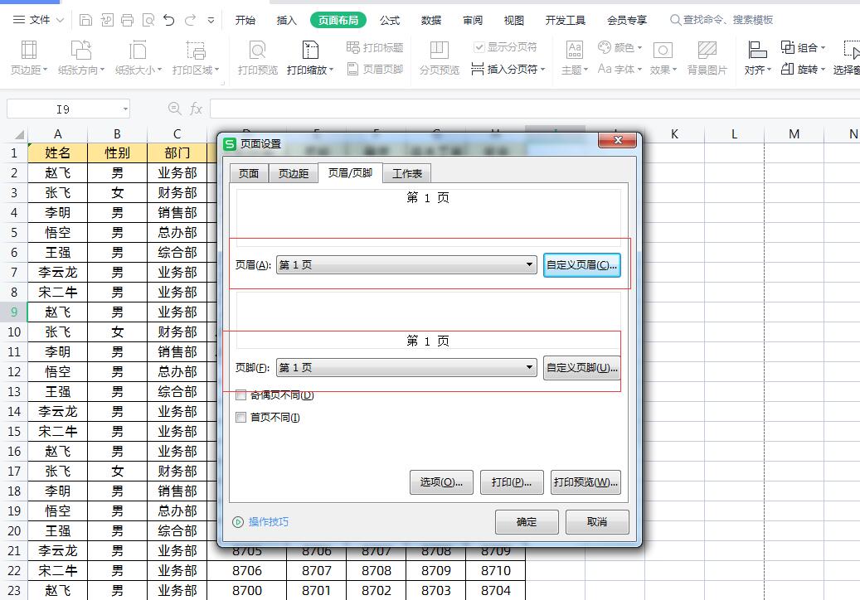Click the 打印预览 icon in quick access toolbar
The width and height of the screenshot is (860, 600).
(149, 19)
